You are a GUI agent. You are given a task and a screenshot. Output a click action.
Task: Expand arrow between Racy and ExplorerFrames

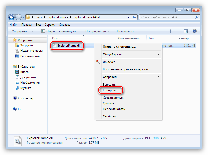coord(45,17)
